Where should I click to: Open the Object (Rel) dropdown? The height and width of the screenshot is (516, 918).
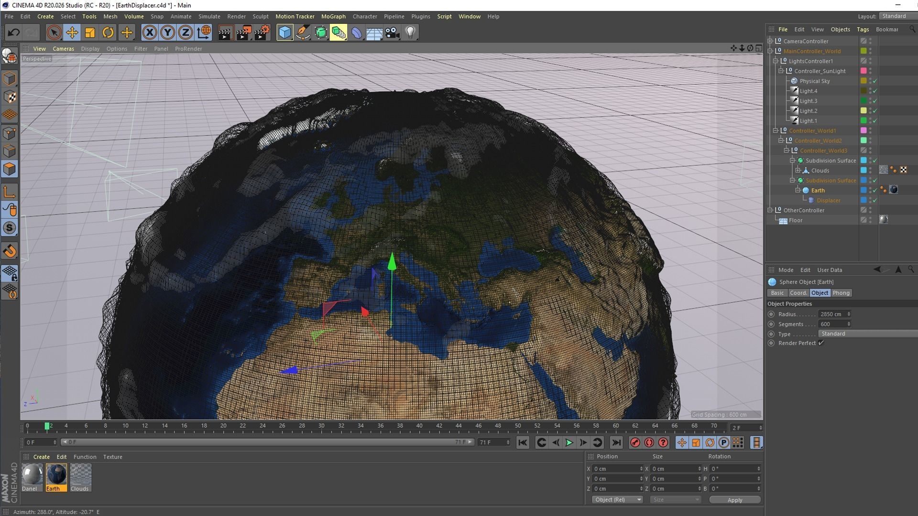[x=617, y=500]
